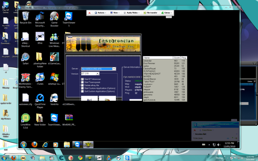Viewport: 258px width, 161px height.
Task: Open the TeamViewer icon in local taskbar
Action: 127,158
